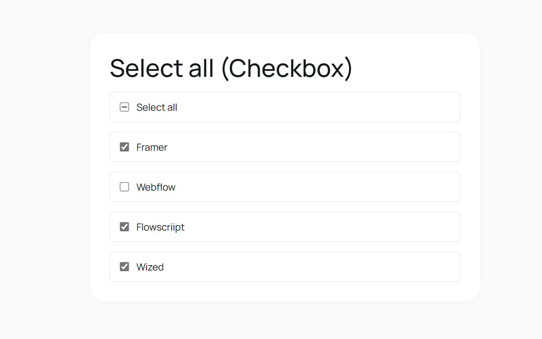Image resolution: width=542 pixels, height=339 pixels.
Task: Click the empty checkbox square beside Webflow
Action: [x=124, y=187]
